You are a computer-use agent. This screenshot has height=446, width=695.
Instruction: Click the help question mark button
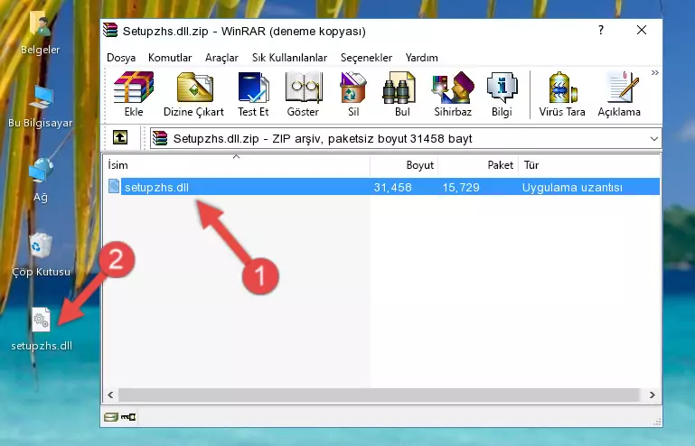601,30
